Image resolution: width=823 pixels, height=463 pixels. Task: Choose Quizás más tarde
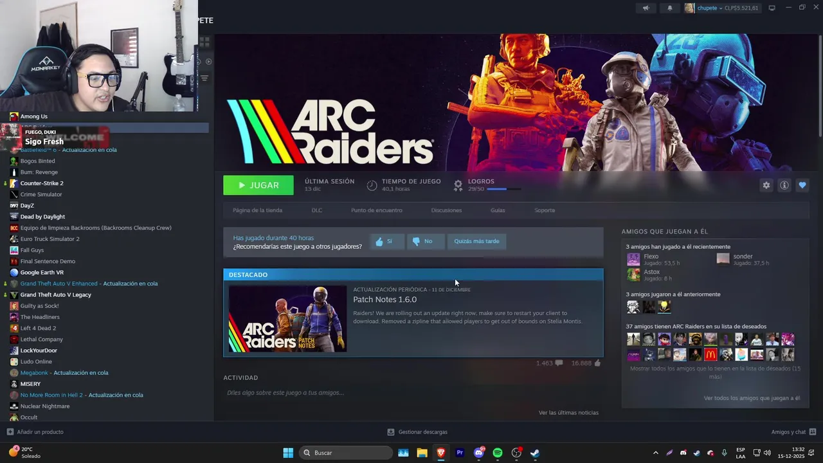(x=476, y=242)
